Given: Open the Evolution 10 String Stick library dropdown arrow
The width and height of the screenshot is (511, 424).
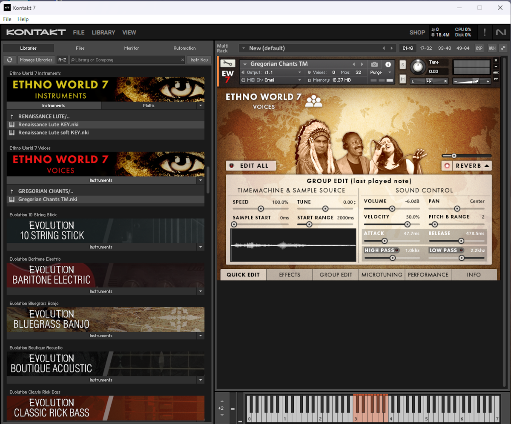Looking at the screenshot, I should (x=201, y=247).
